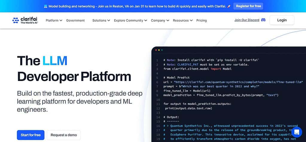The height and width of the screenshot is (142, 306).
Task: Click the red dot on the code window
Action: 156,50
